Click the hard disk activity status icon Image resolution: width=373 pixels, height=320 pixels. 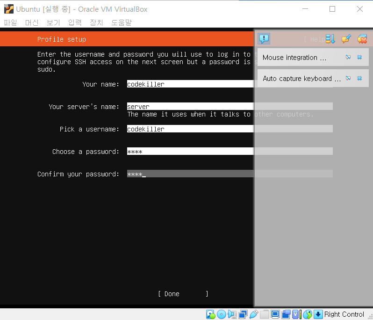(210, 314)
